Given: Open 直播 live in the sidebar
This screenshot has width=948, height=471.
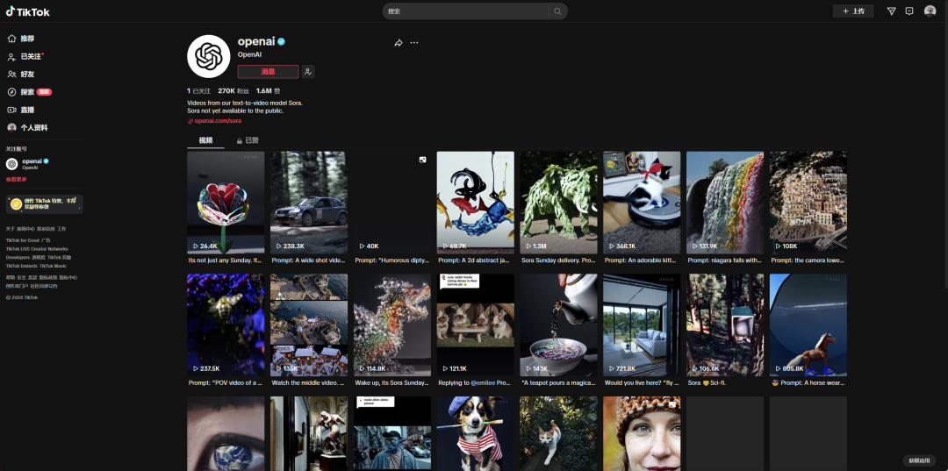Looking at the screenshot, I should (21, 110).
